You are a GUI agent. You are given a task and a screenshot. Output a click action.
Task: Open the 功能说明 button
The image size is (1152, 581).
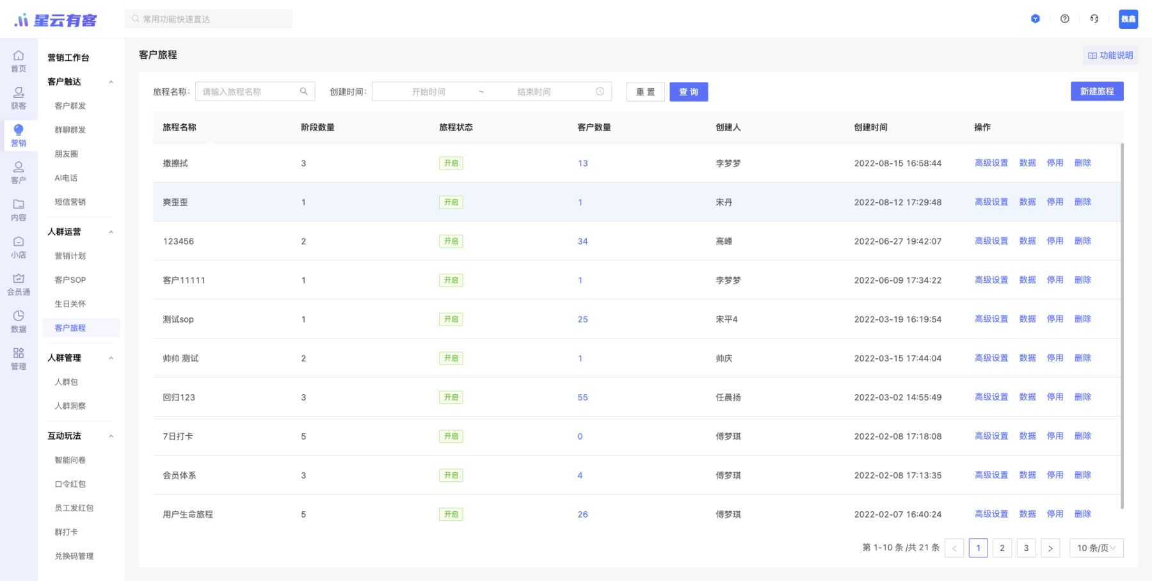pos(1110,55)
